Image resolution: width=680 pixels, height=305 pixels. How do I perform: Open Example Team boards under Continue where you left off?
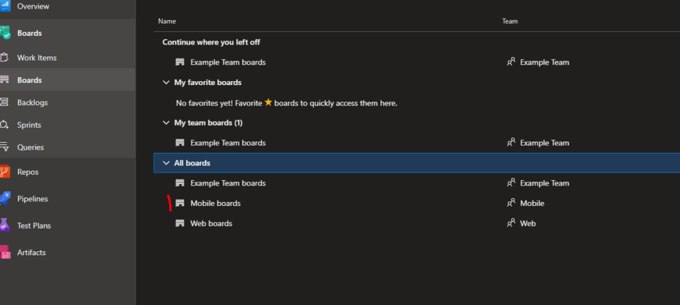pos(228,62)
